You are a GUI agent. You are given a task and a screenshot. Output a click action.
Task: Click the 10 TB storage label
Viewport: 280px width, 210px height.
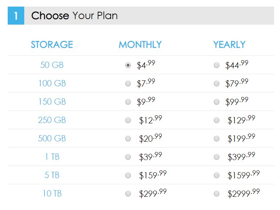pyautogui.click(x=52, y=193)
